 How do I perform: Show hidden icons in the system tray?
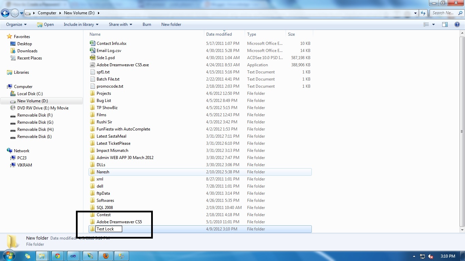pos(414,256)
